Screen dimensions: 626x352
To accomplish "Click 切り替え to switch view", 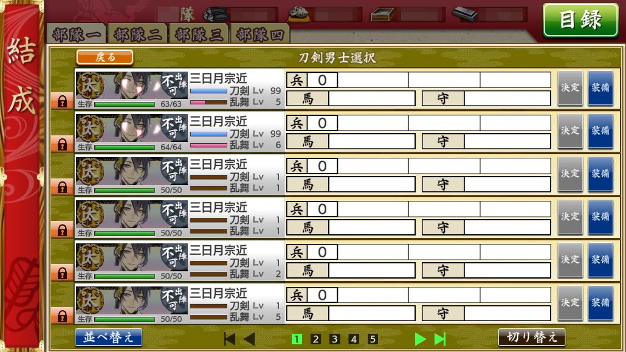I will click(532, 337).
